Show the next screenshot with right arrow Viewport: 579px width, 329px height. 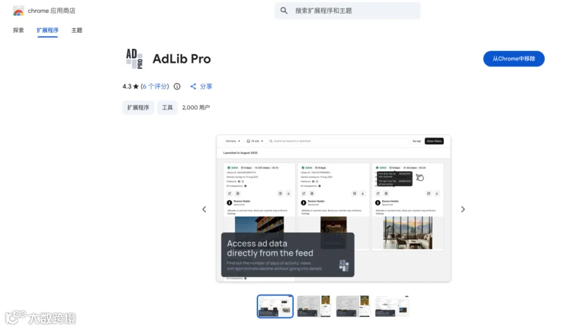pos(463,210)
